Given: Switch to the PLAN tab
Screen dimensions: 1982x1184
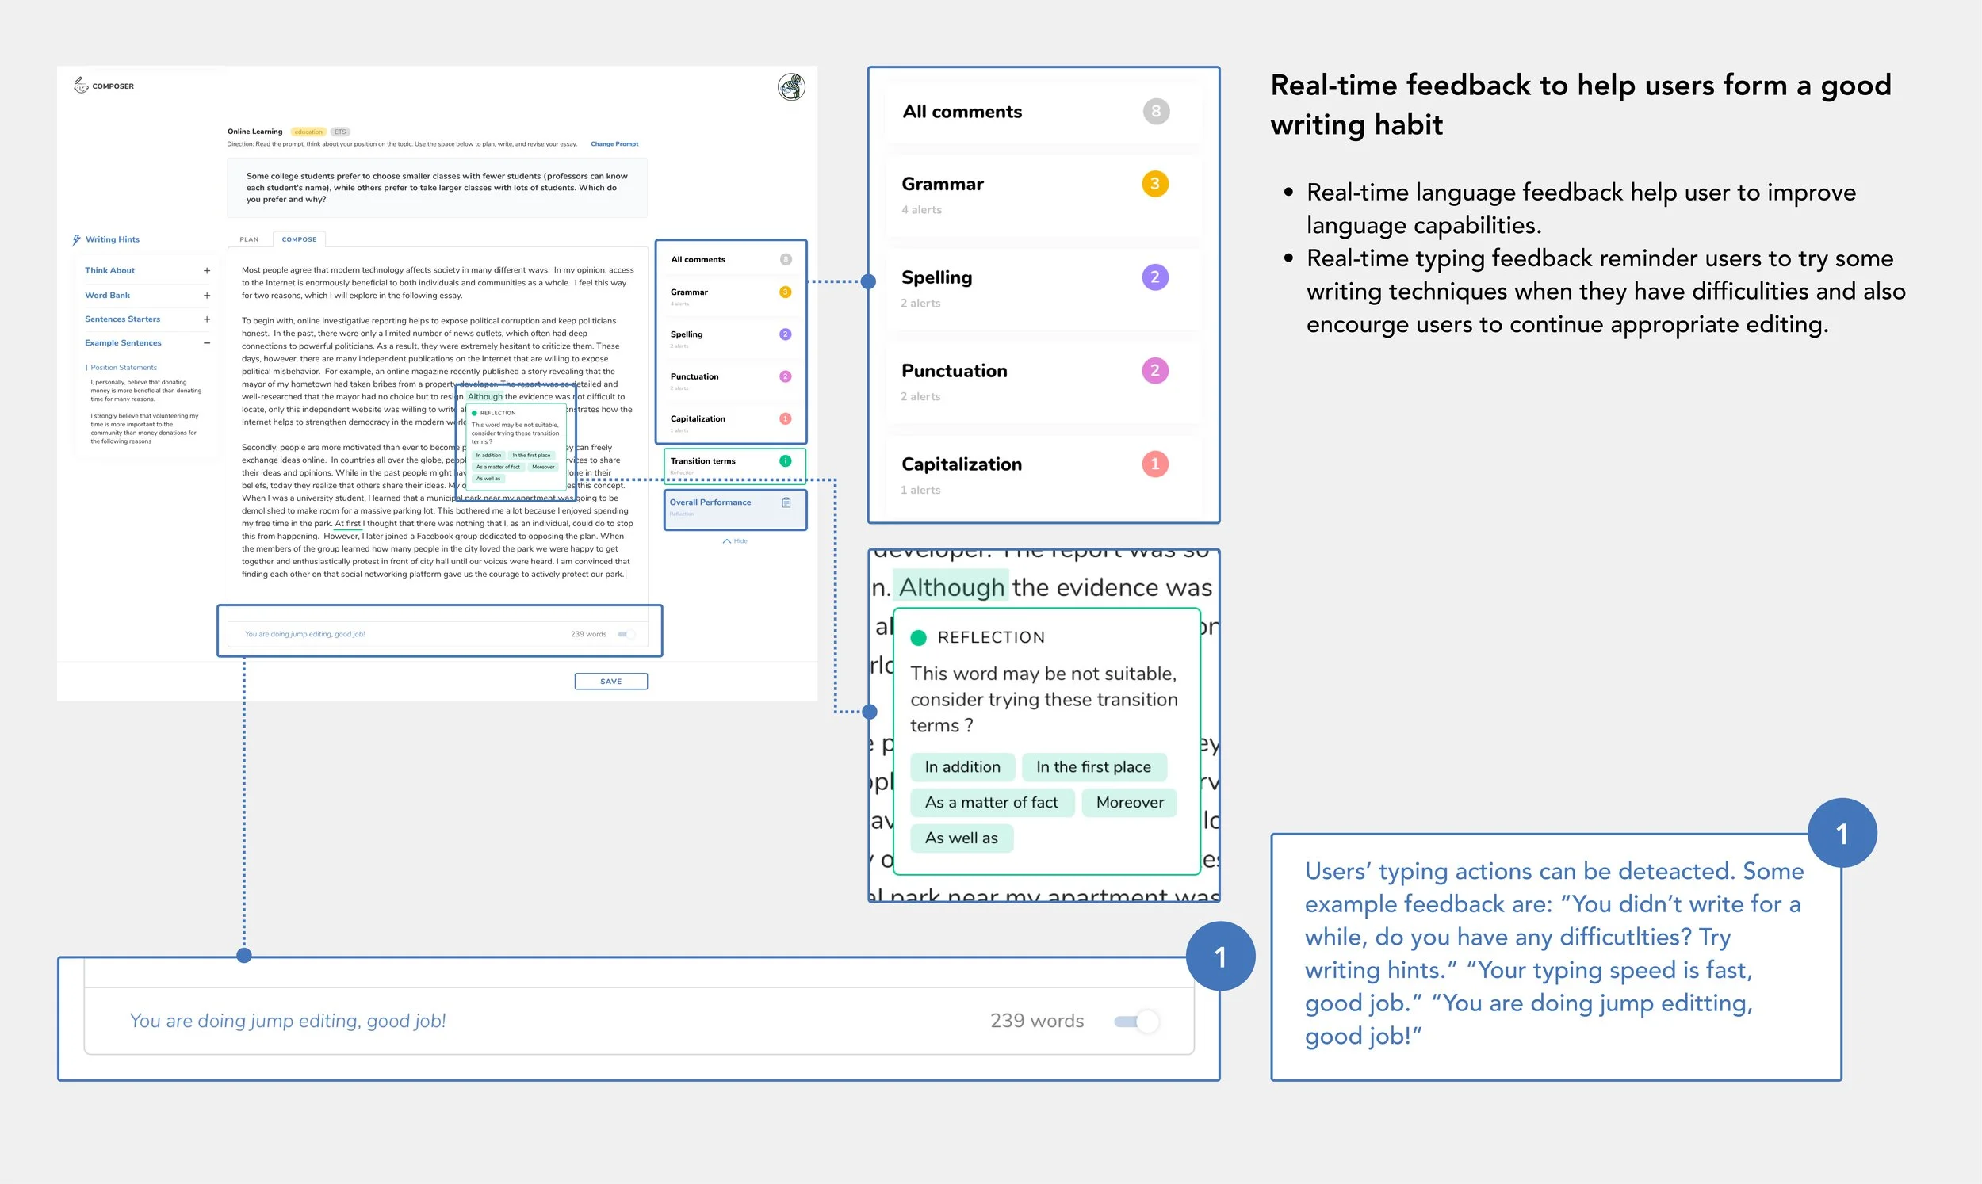Looking at the screenshot, I should (249, 239).
